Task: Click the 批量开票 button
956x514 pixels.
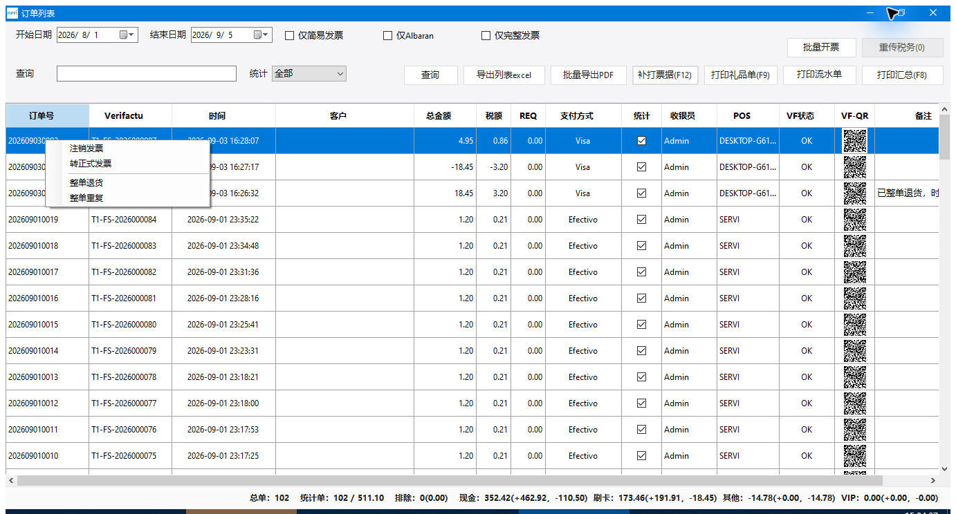Action: click(821, 47)
